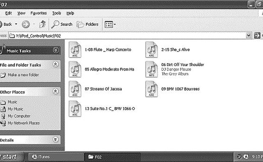Click file name 09 BWV 1067 Bourrees
This screenshot has height=162, width=263.
click(180, 89)
